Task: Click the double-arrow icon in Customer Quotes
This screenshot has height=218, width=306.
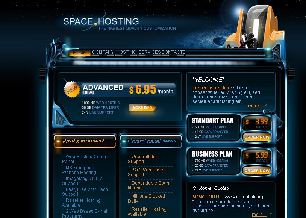Action: click(270, 214)
